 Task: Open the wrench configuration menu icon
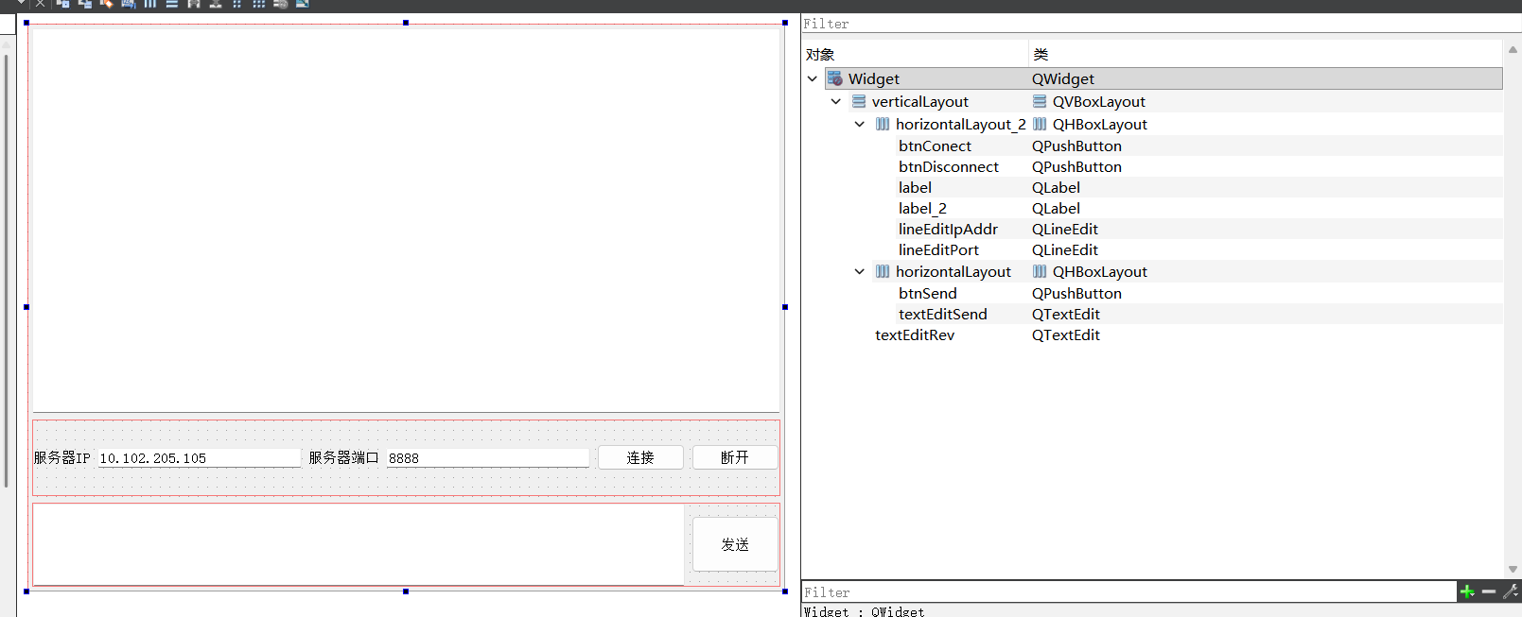click(x=1511, y=591)
